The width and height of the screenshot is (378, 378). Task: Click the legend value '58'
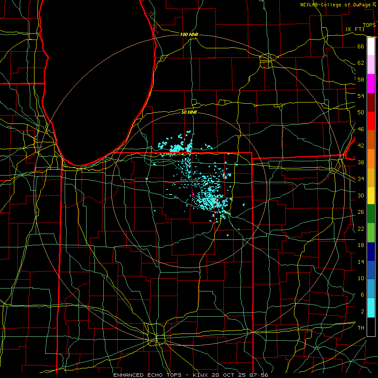(x=361, y=79)
